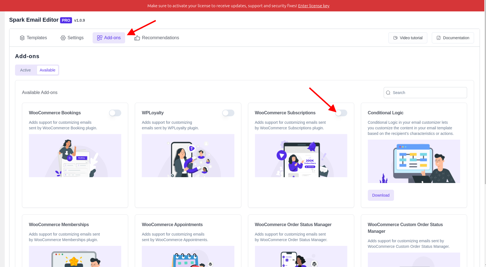Switch to the Active add-ons tab
Screen dimensions: 486x267
pos(25,70)
